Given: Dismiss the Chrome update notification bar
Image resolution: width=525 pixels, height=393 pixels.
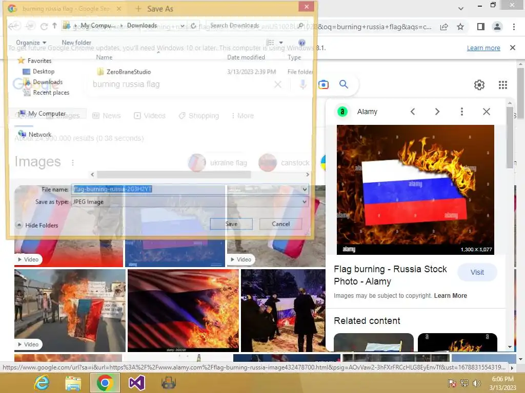Looking at the screenshot, I should (512, 48).
